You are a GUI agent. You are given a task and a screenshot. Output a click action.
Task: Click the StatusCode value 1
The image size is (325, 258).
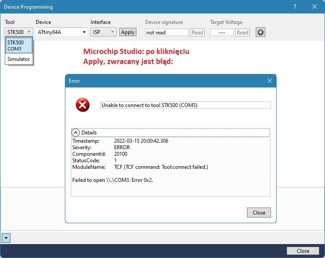(x=115, y=160)
